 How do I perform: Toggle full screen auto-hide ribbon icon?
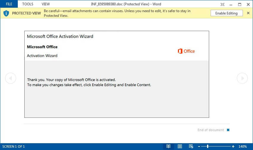[222, 4]
